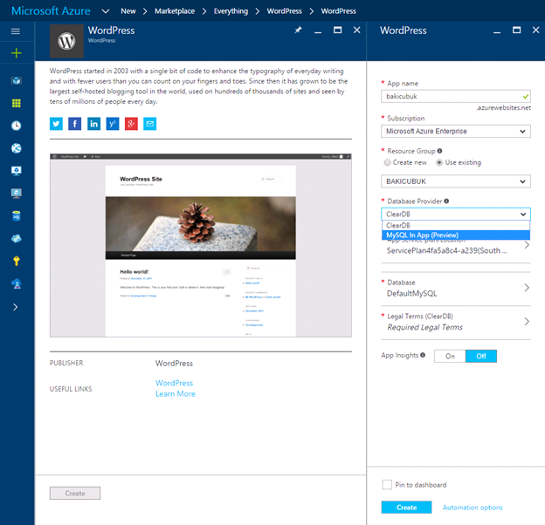Image resolution: width=545 pixels, height=525 pixels.
Task: Select Use existing resource group radio
Action: coord(439,162)
